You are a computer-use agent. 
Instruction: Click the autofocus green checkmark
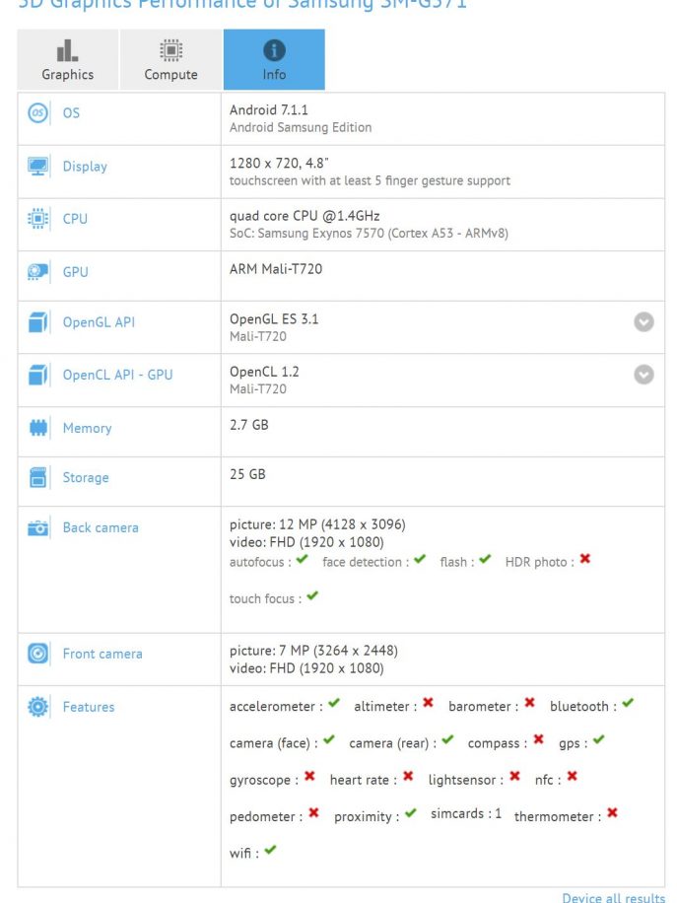click(x=302, y=560)
